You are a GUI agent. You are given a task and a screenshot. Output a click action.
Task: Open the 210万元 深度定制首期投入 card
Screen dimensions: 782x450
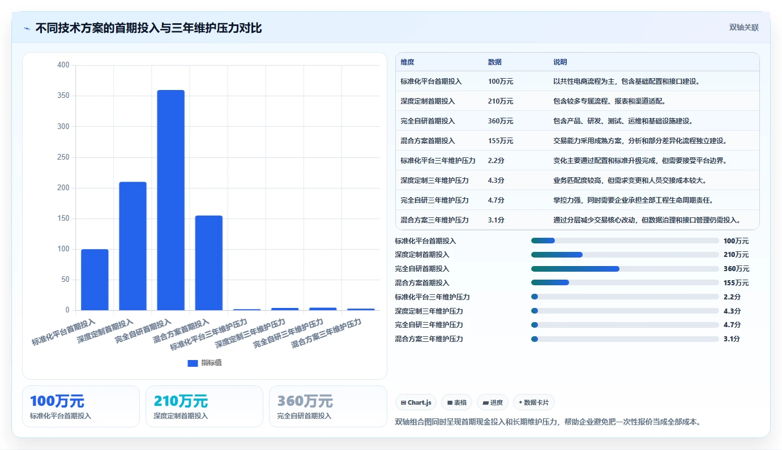204,406
